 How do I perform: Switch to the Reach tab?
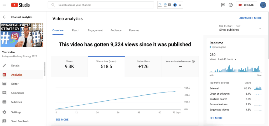(x=76, y=30)
